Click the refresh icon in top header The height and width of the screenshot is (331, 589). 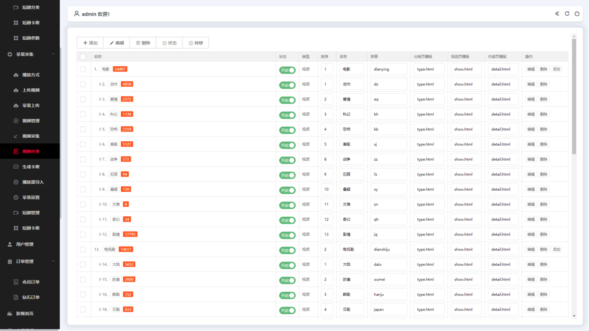coord(567,14)
